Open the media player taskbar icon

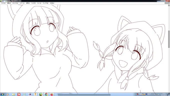(x=8, y=94)
